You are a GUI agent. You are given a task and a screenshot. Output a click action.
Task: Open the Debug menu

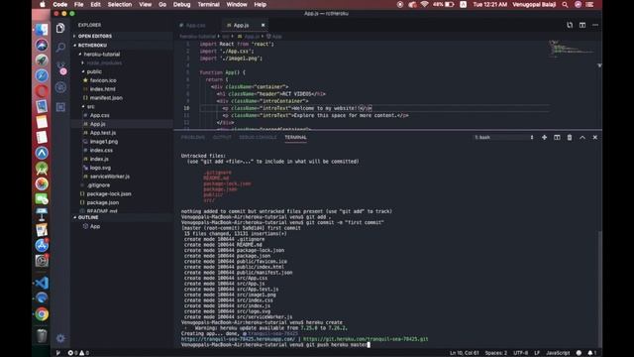tap(181, 4)
